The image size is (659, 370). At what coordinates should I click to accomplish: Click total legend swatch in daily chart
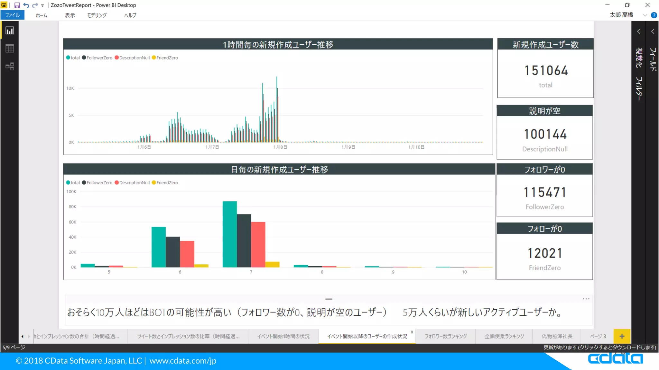tap(68, 182)
